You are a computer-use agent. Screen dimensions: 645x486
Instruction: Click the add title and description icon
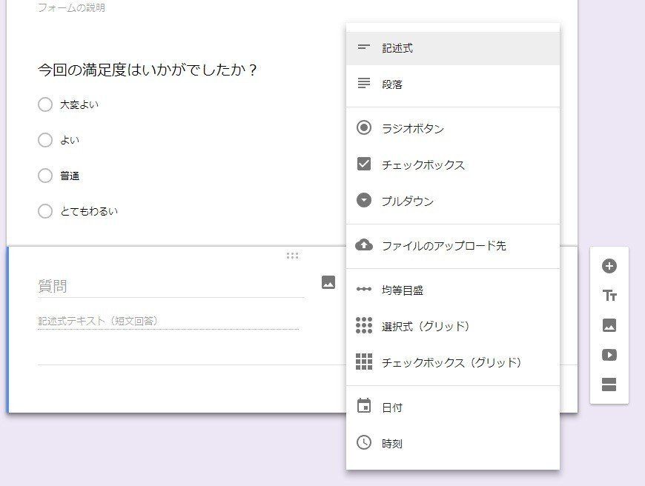point(609,295)
